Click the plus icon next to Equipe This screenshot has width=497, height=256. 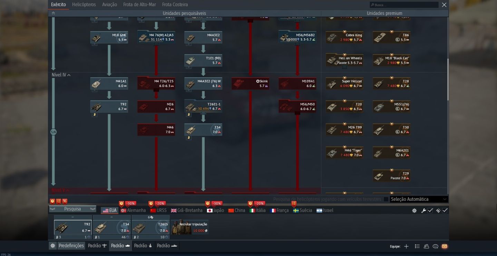tap(406, 246)
